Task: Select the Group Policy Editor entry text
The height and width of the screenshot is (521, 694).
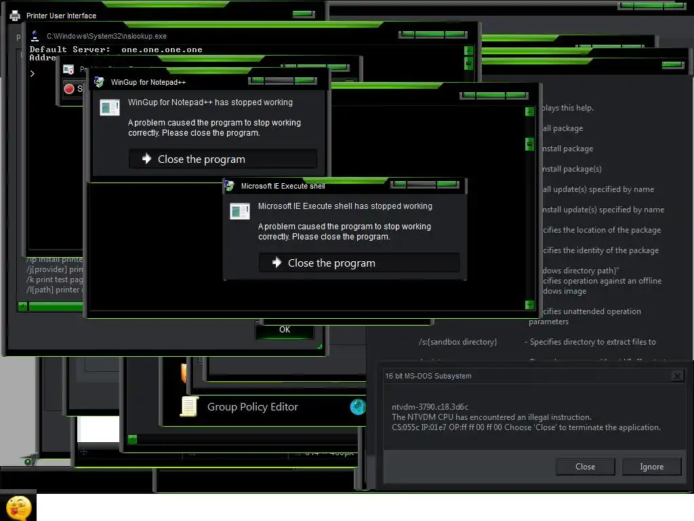Action: coord(252,407)
